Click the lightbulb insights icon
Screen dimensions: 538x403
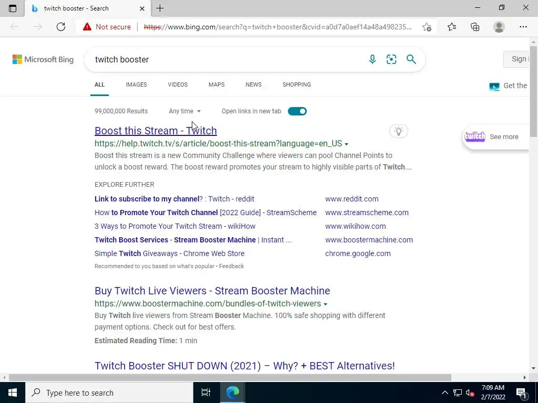pos(399,131)
